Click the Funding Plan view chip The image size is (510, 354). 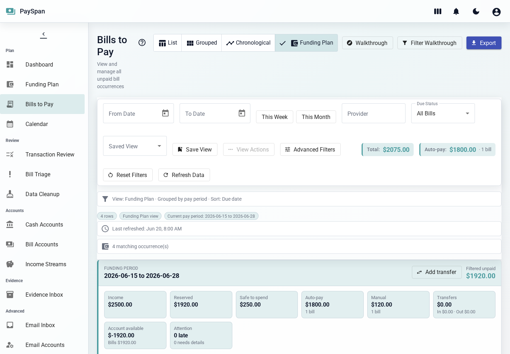pyautogui.click(x=141, y=216)
